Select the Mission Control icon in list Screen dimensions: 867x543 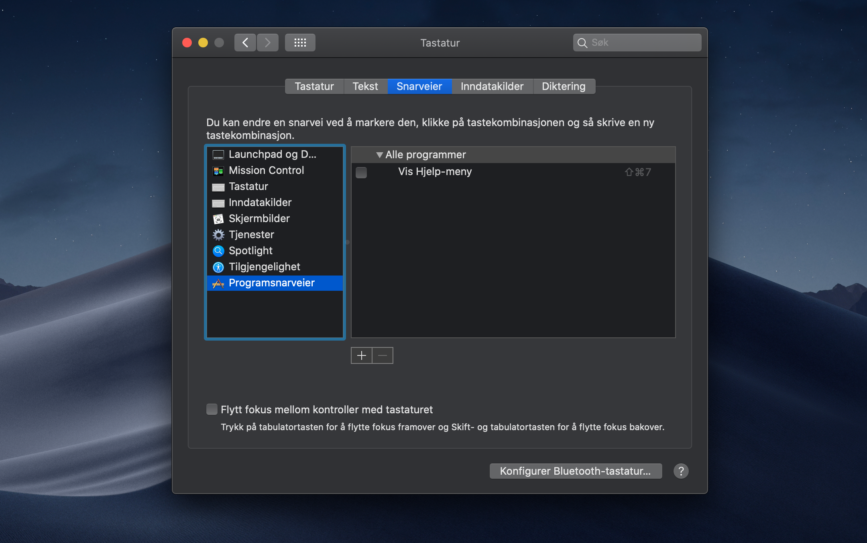(x=218, y=171)
